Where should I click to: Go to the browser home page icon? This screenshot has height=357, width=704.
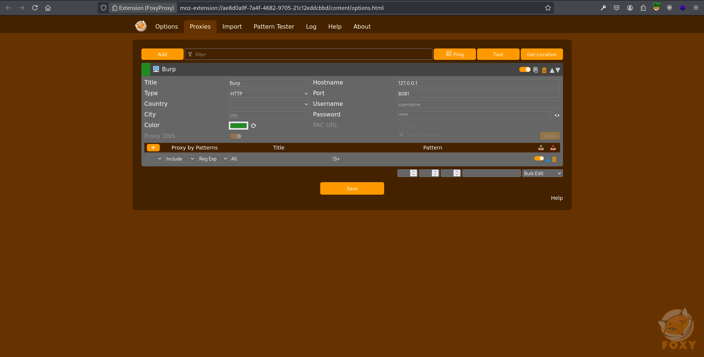[x=48, y=8]
